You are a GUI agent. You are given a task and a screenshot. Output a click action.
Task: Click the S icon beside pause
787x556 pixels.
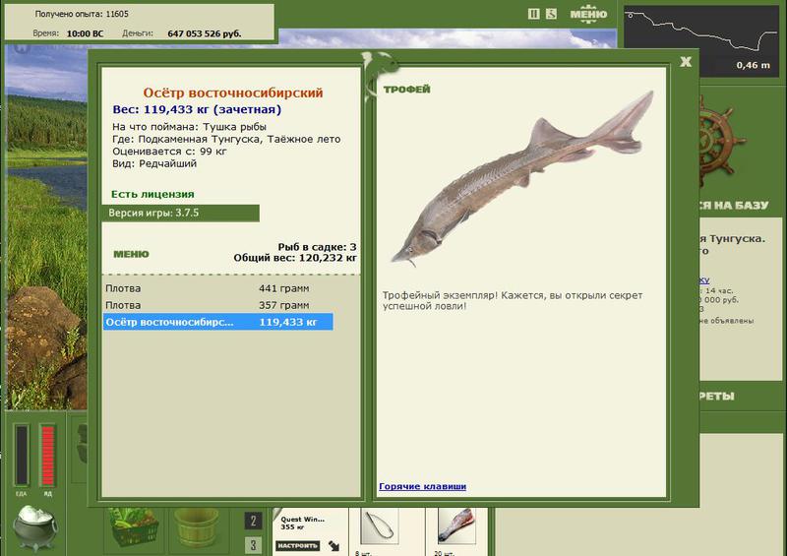(x=552, y=14)
